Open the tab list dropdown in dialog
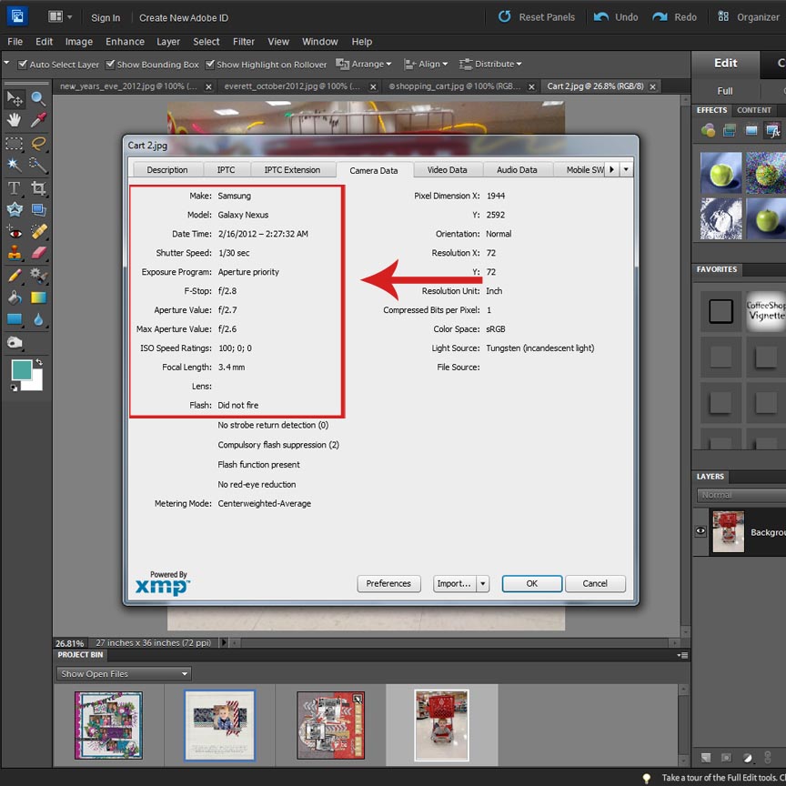The image size is (786, 786). [626, 169]
